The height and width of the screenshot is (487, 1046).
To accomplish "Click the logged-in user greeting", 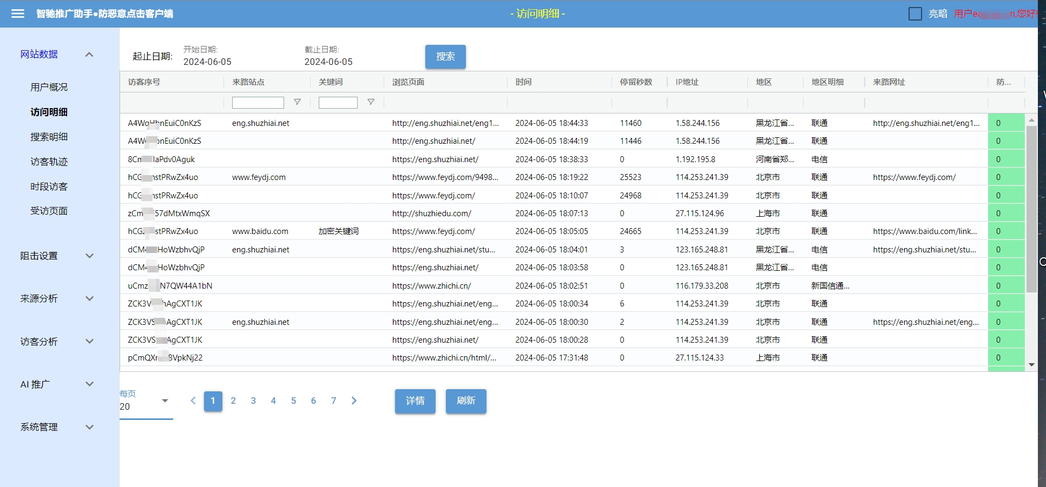I will pyautogui.click(x=995, y=14).
